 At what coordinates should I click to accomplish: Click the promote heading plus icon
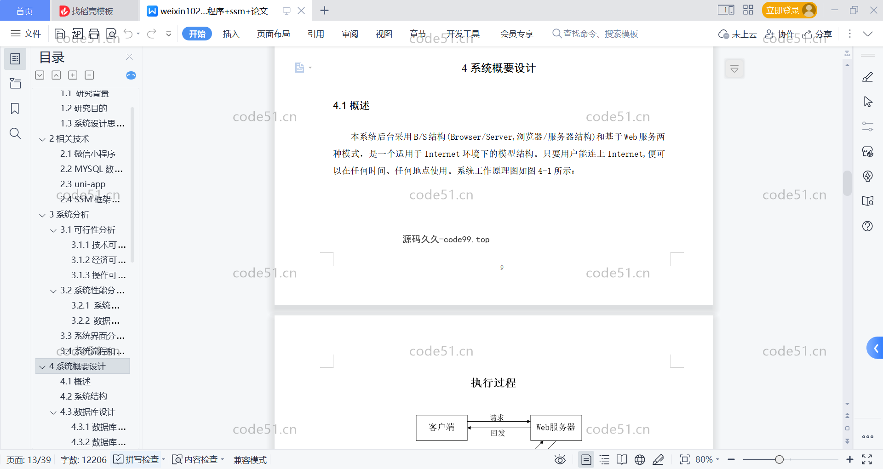(73, 75)
